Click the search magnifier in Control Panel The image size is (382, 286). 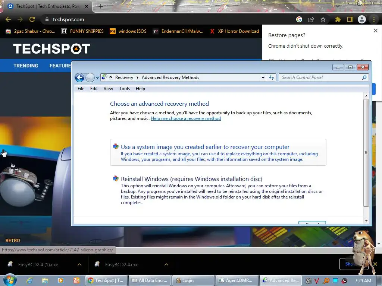(364, 77)
